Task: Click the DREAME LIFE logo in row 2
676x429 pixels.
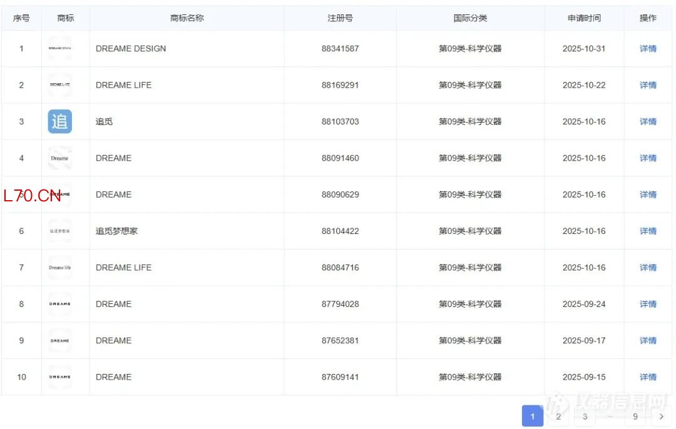Action: 60,85
